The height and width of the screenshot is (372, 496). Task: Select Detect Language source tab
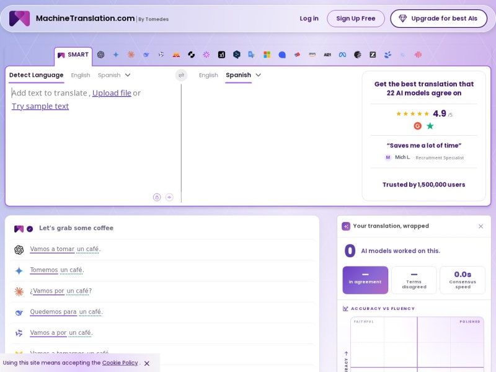click(37, 75)
